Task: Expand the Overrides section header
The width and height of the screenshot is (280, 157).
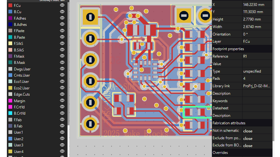Action: click(x=220, y=153)
